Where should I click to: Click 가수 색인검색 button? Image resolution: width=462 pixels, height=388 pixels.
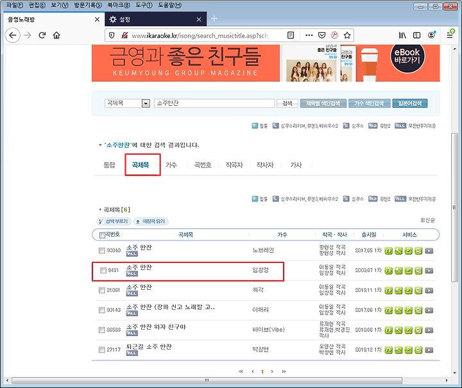pos(369,103)
